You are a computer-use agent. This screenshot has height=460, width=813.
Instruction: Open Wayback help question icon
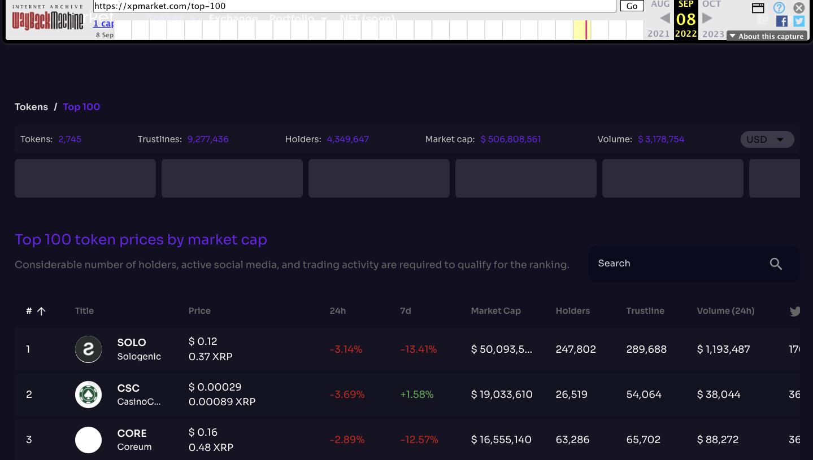pos(779,8)
